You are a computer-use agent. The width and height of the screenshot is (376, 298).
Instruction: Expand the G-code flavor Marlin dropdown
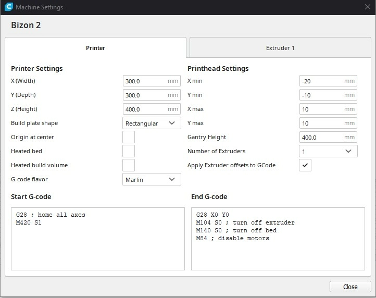pyautogui.click(x=152, y=179)
